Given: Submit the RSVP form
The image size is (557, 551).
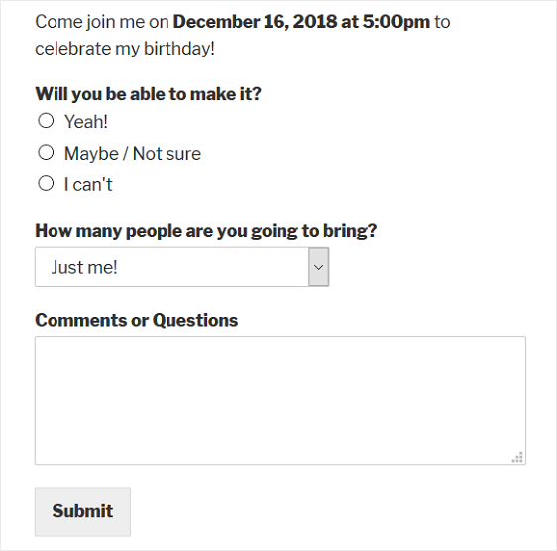Looking at the screenshot, I should 83,511.
